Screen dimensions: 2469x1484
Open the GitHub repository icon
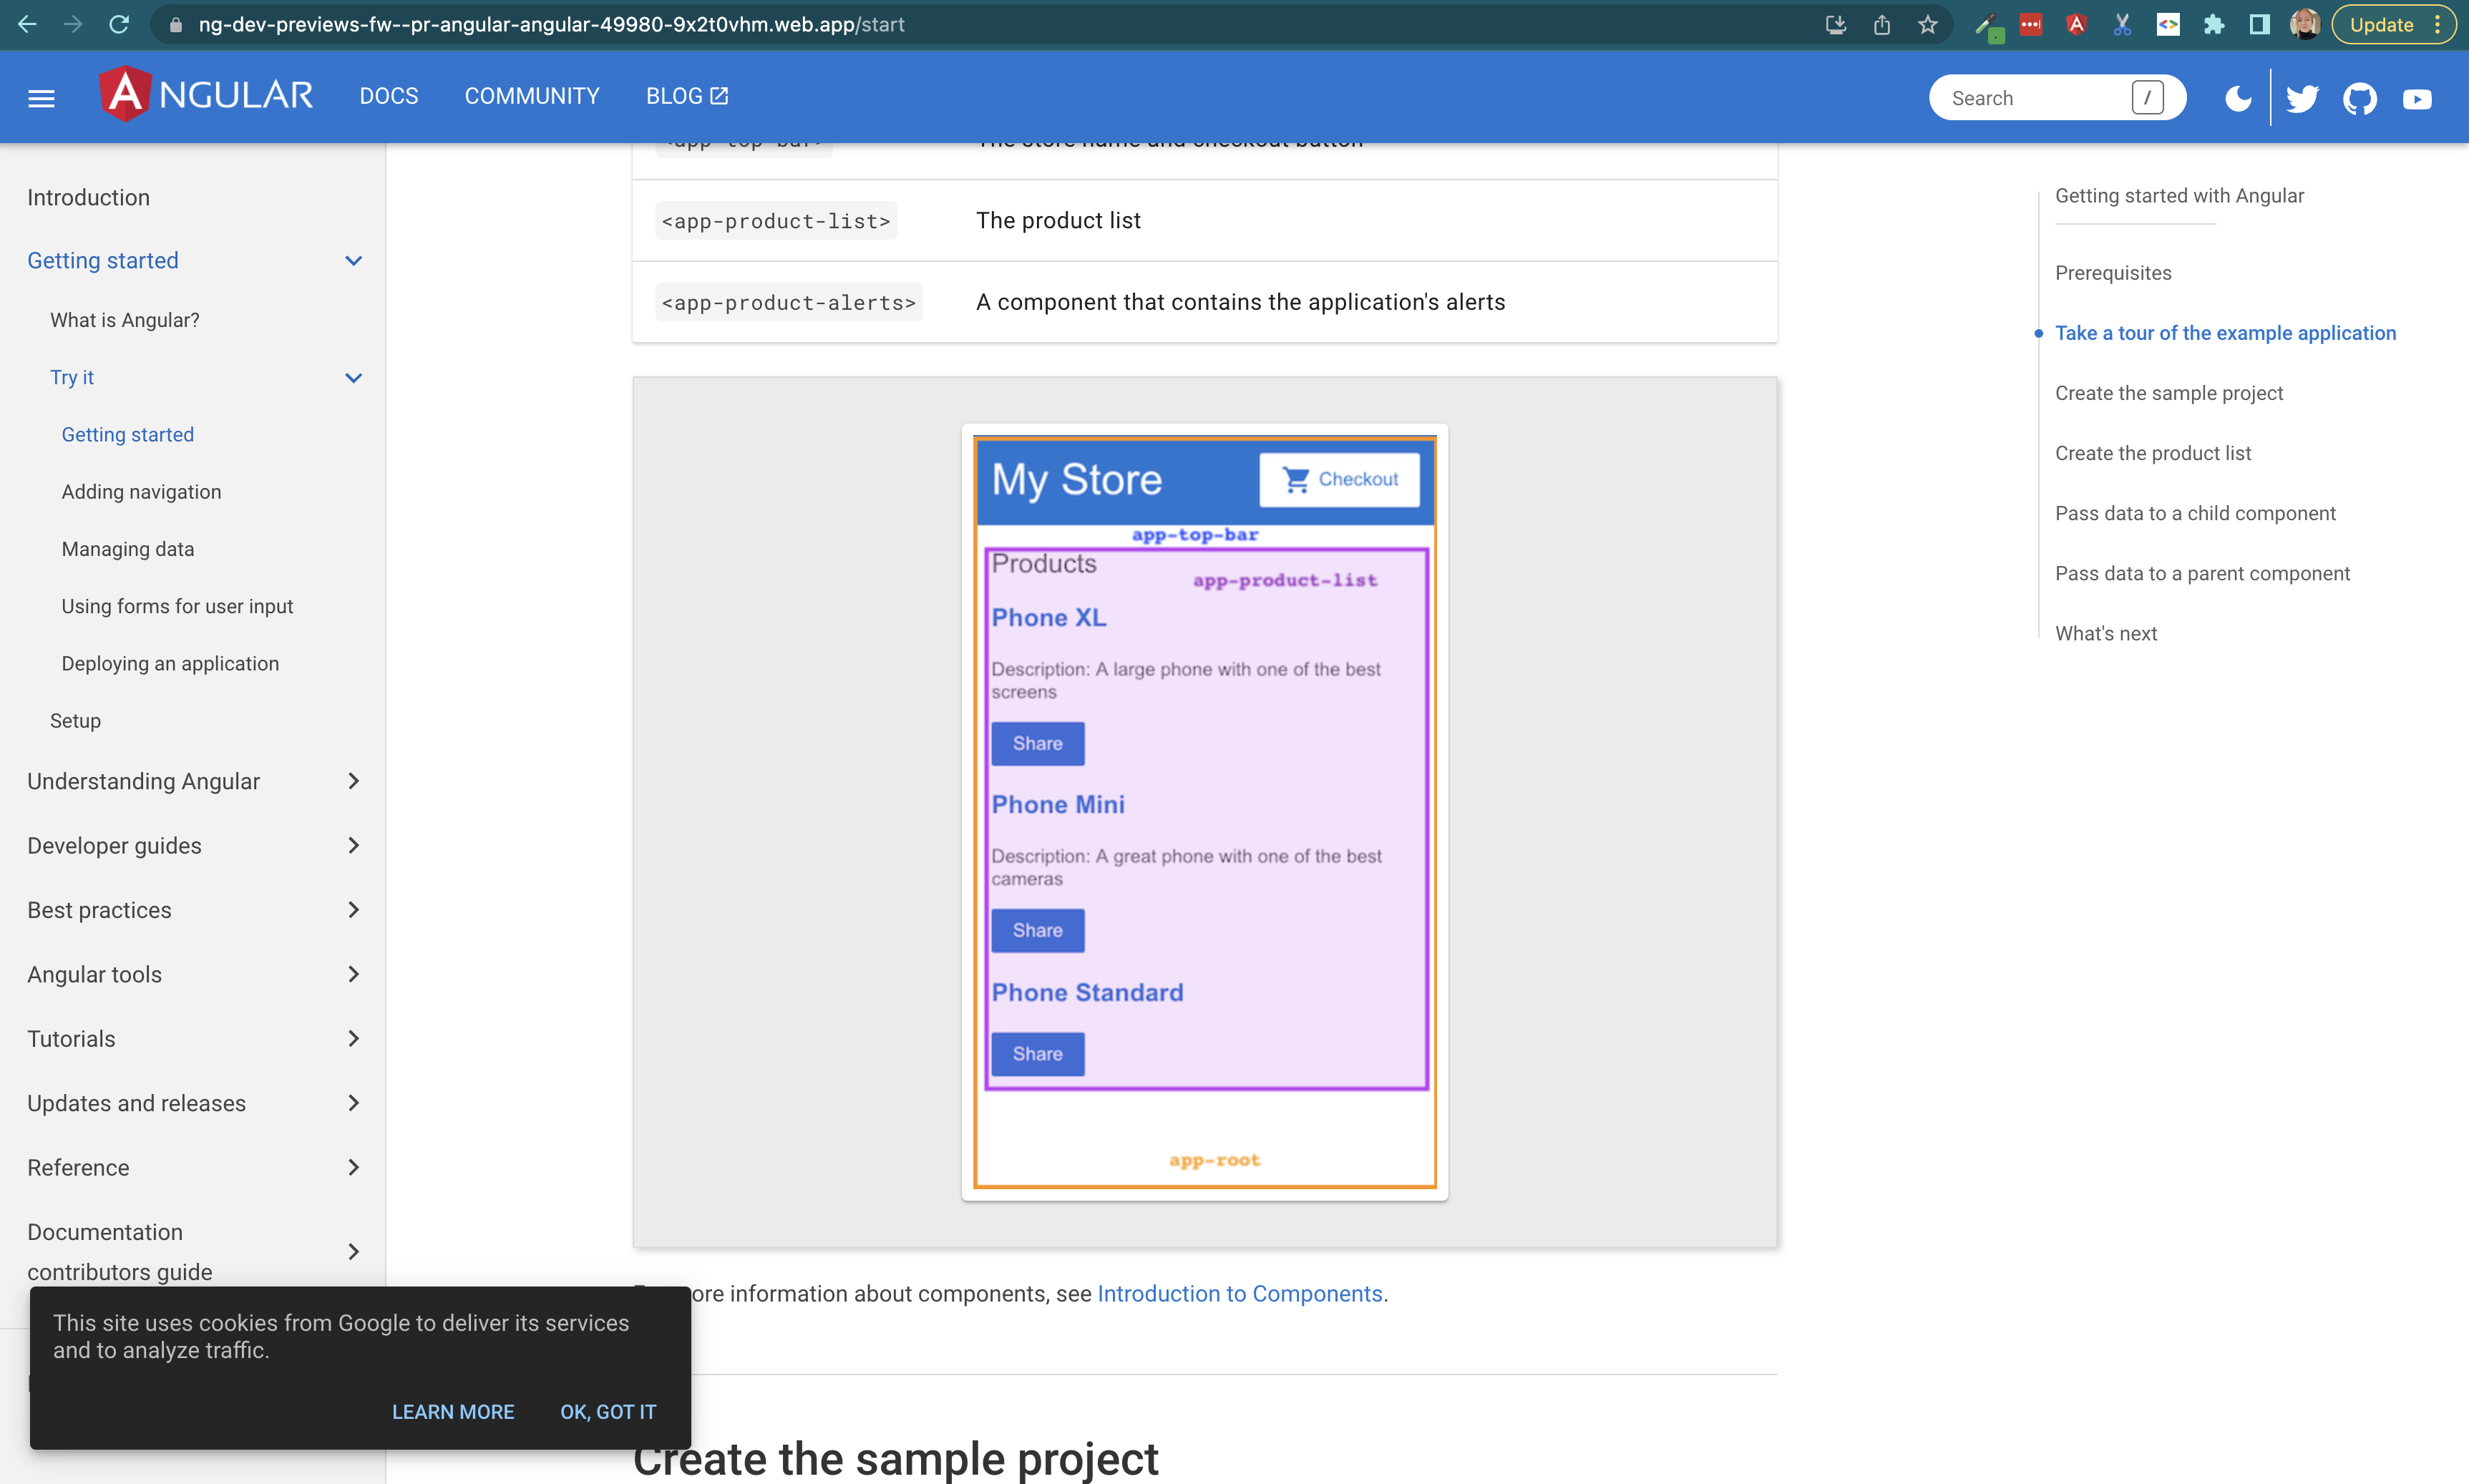point(2360,98)
